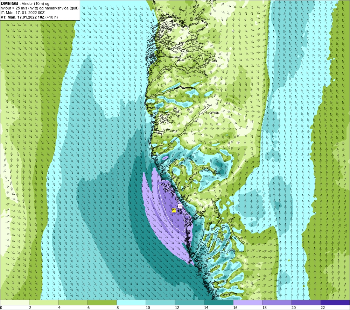
Task: Click the 'IT: Mán. 17. 01. 2022 00Z' line
Action: 23,13
